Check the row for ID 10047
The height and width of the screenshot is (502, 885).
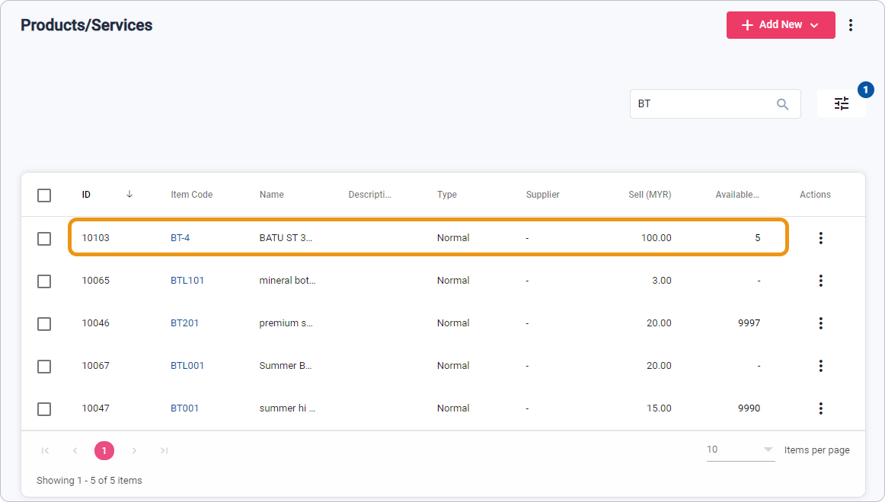click(x=44, y=409)
